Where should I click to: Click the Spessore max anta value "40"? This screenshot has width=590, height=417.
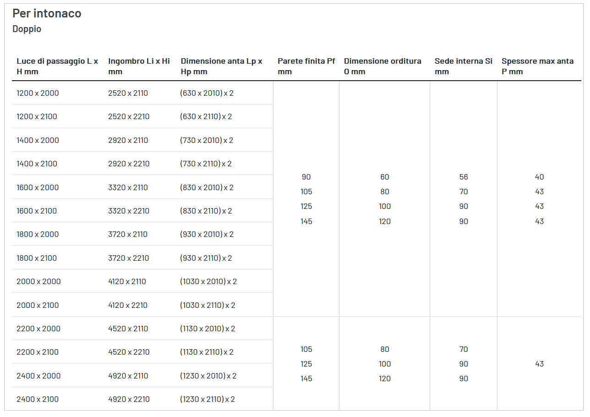coord(540,177)
